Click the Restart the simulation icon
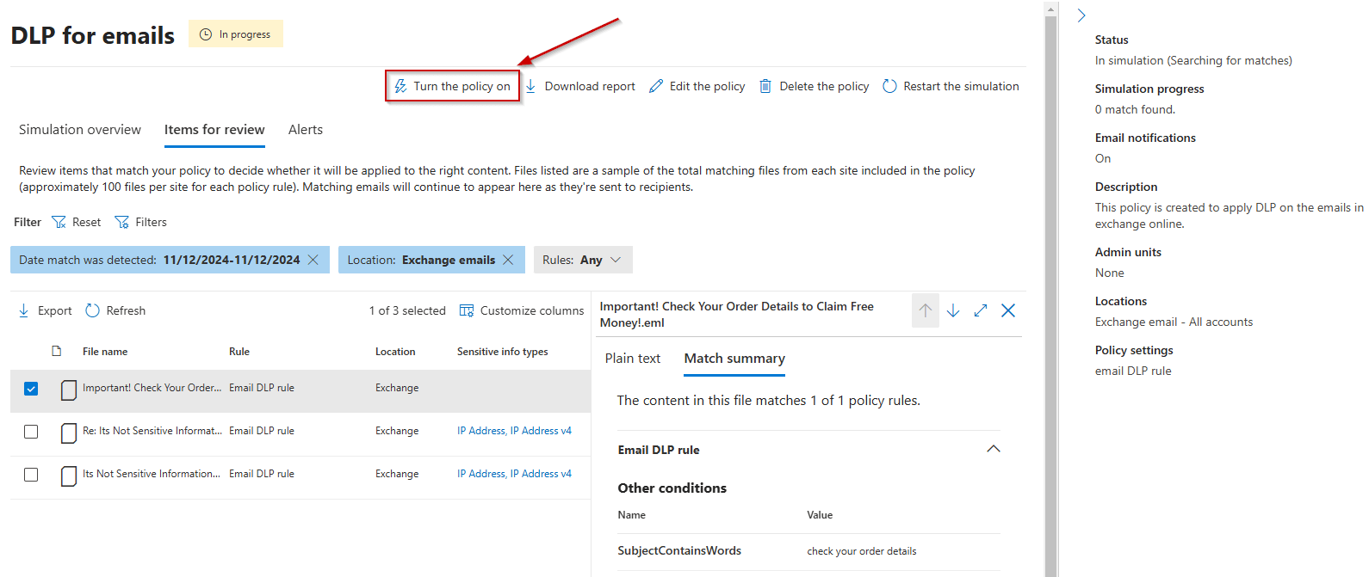 click(x=889, y=86)
